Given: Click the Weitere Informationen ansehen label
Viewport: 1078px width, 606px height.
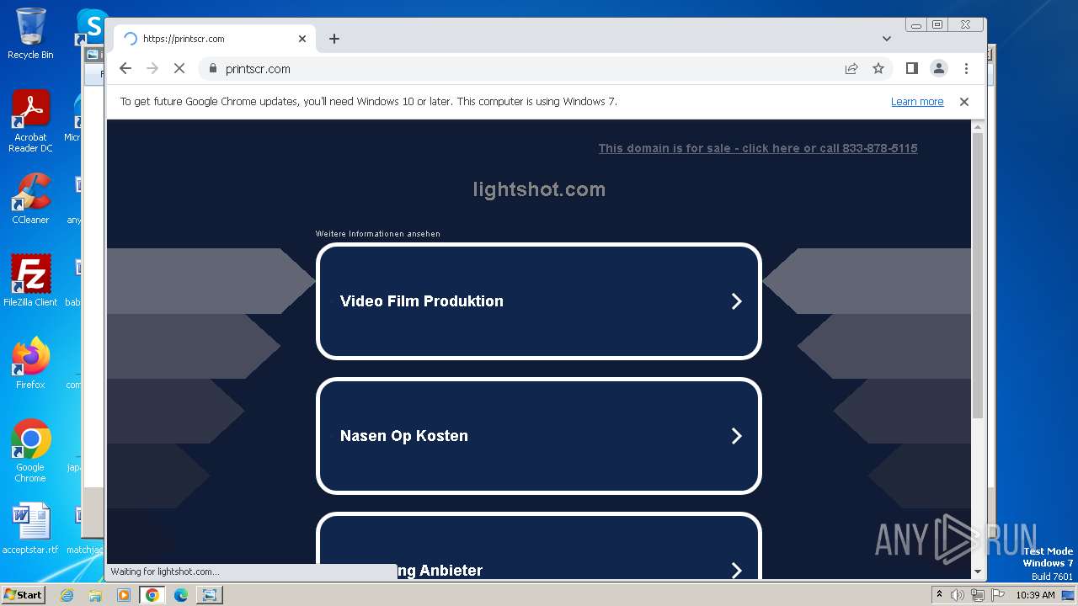Looking at the screenshot, I should [x=378, y=234].
